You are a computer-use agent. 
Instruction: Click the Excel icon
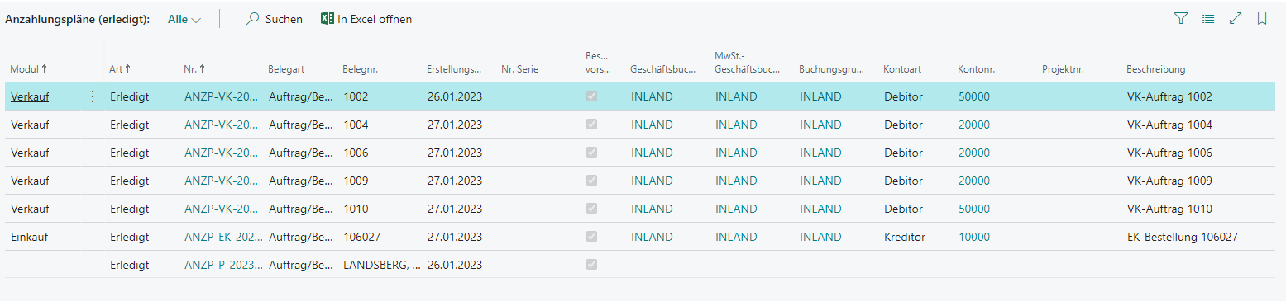[x=327, y=18]
